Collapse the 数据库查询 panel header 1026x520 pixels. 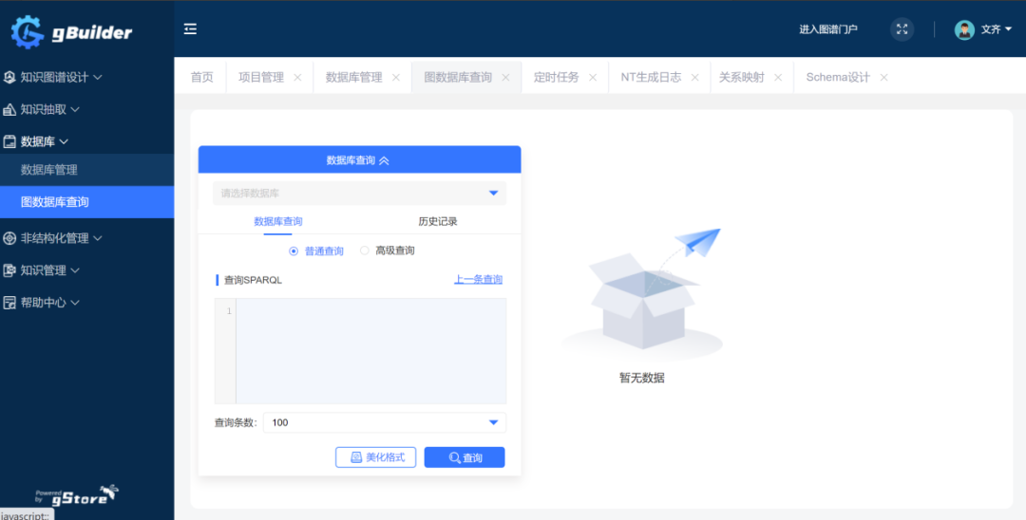click(x=359, y=159)
